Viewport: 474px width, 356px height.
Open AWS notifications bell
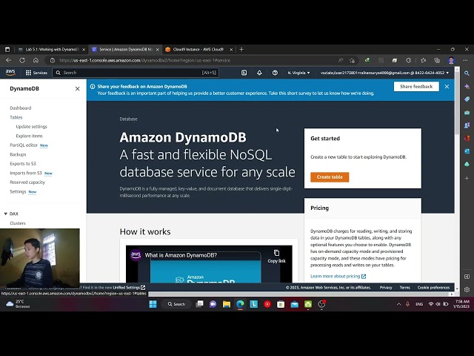point(259,73)
